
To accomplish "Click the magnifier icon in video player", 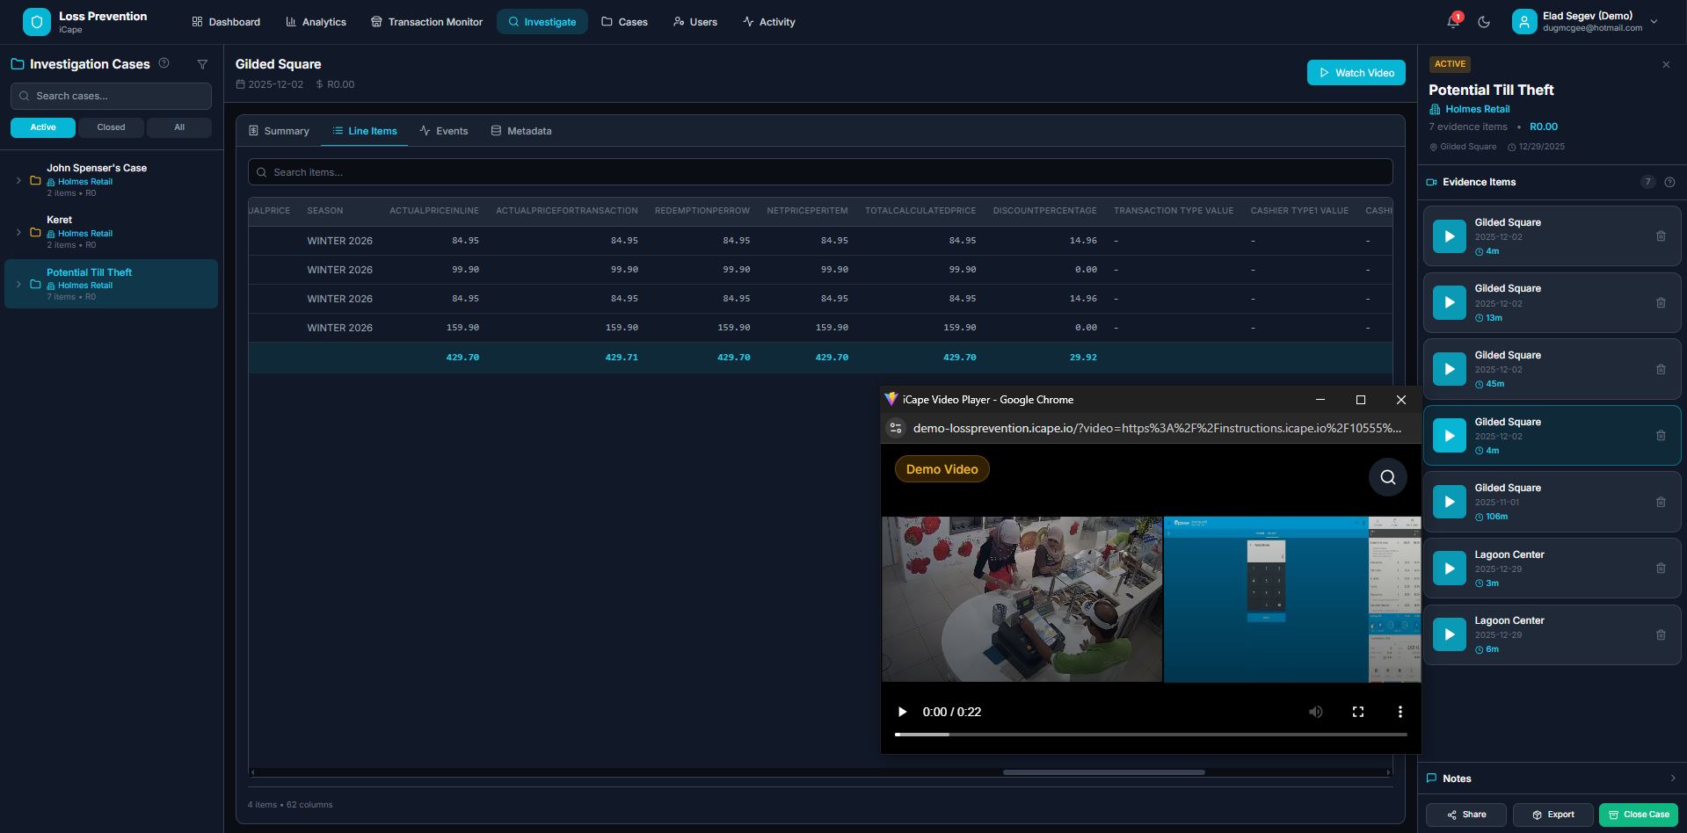I will tap(1387, 477).
